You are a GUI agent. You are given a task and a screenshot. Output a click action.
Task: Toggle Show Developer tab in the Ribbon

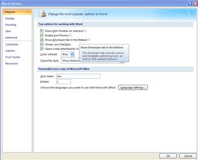[x=42, y=40]
